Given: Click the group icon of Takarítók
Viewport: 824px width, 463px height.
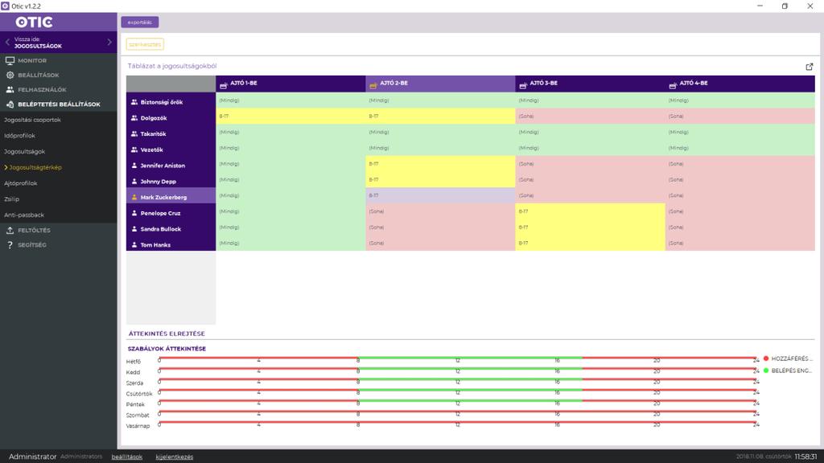Looking at the screenshot, I should 134,133.
